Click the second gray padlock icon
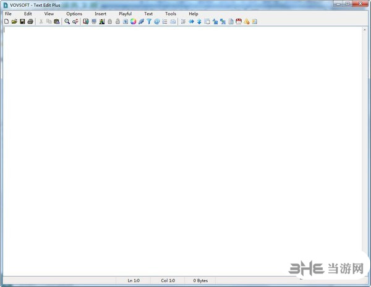 (117, 22)
